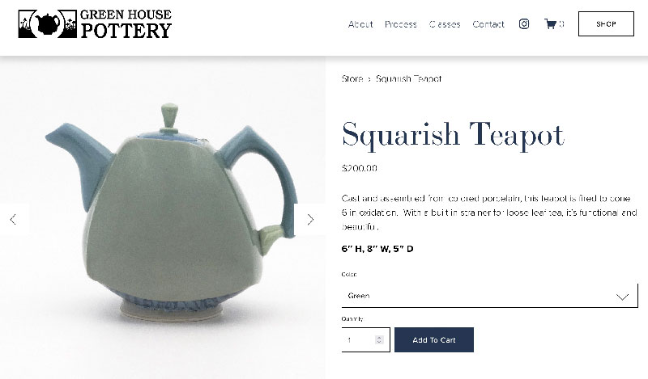Click the Add To Cart button

(x=434, y=340)
